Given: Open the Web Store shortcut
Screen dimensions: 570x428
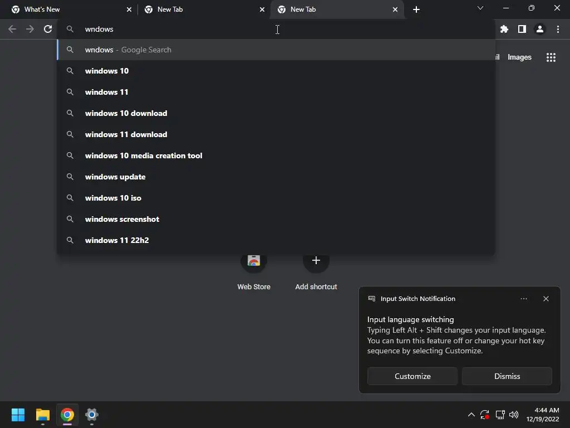Looking at the screenshot, I should [x=254, y=271].
